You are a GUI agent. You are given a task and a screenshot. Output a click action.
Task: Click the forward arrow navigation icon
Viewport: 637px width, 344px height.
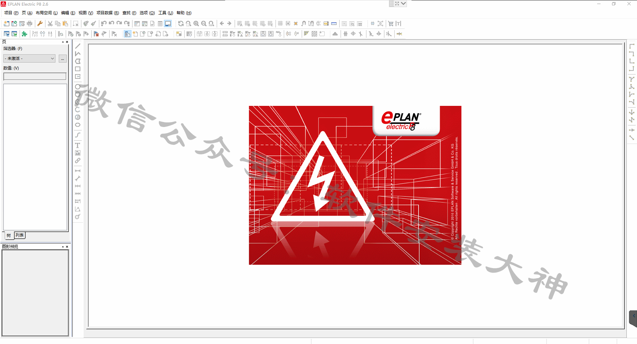pyautogui.click(x=229, y=24)
